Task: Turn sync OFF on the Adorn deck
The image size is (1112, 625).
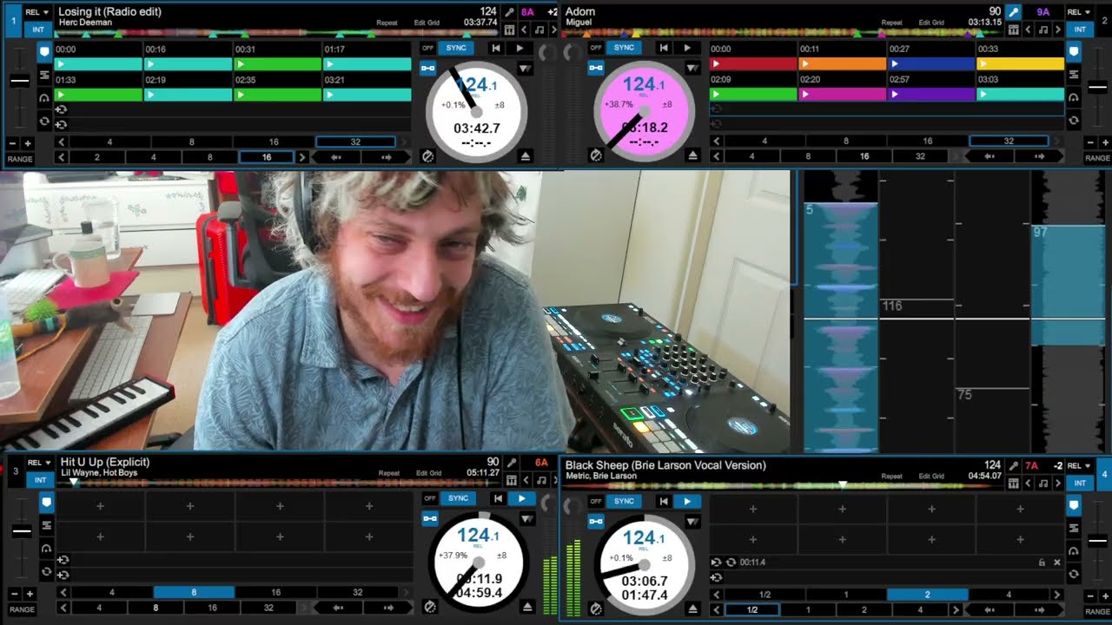Action: tap(596, 48)
